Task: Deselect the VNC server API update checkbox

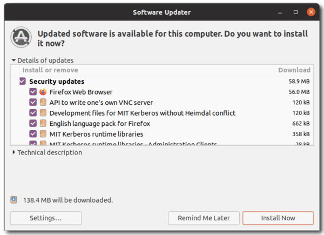Action: [33, 103]
